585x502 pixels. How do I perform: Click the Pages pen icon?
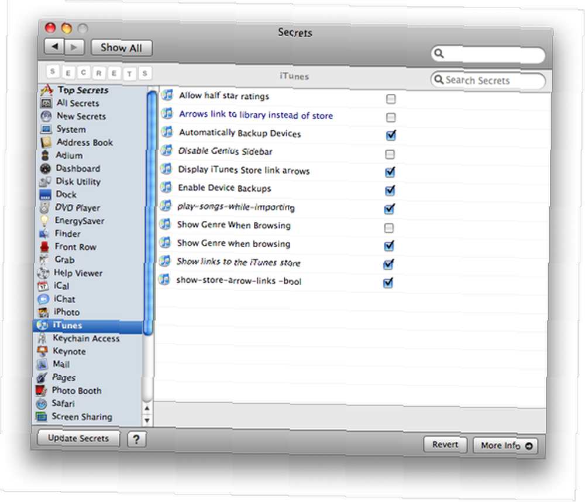(x=42, y=378)
